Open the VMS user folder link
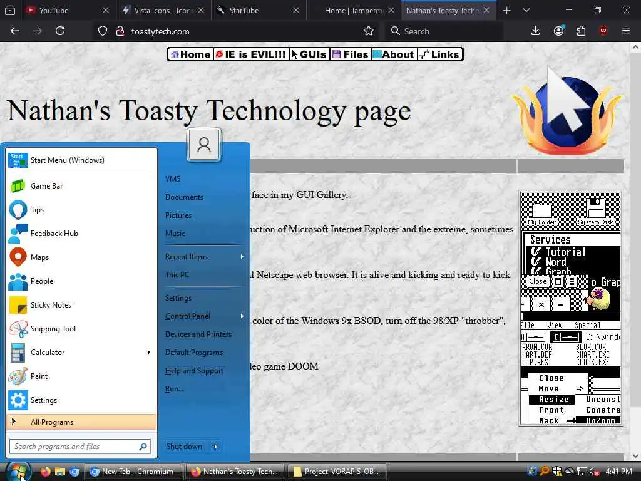The width and height of the screenshot is (641, 481). coord(173,179)
